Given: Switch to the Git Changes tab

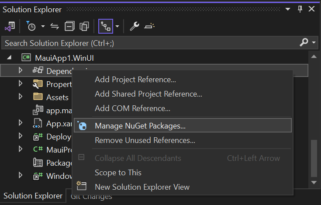Looking at the screenshot, I should tap(91, 197).
